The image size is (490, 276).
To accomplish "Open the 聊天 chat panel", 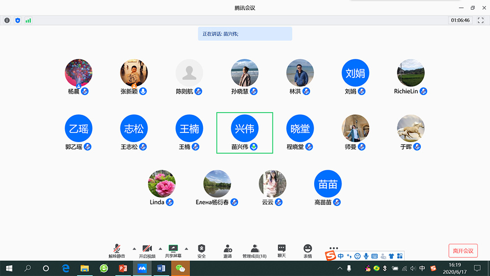I will tap(281, 251).
